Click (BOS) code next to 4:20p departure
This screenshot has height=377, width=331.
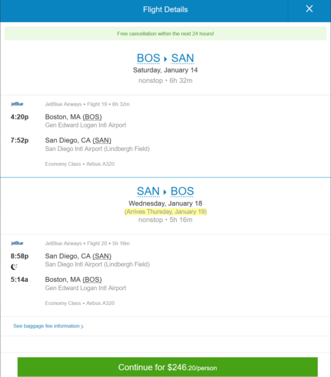tap(92, 117)
